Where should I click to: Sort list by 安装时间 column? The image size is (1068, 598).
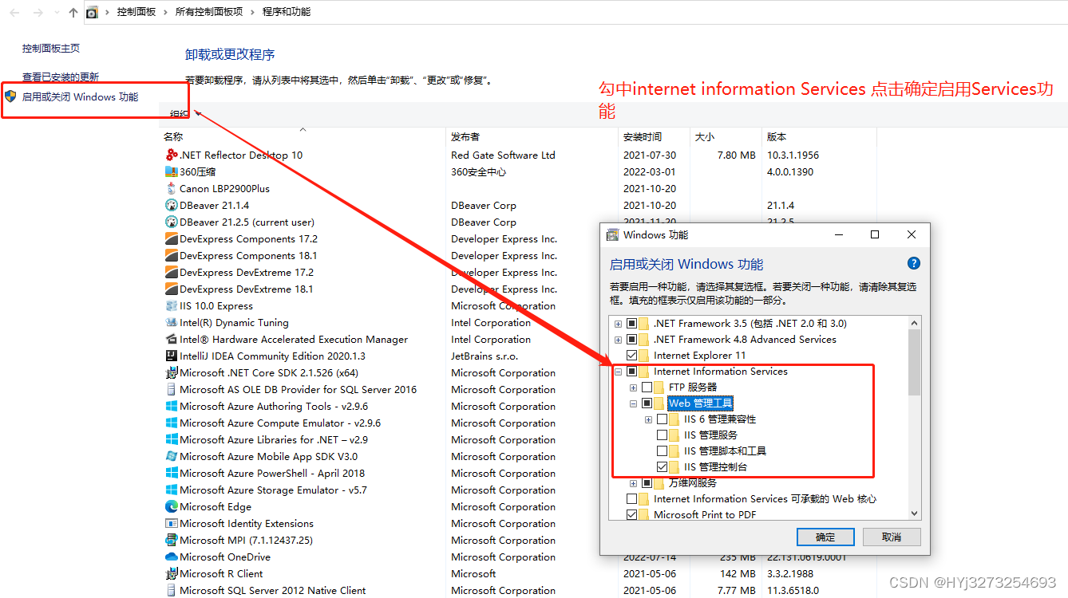(x=654, y=136)
